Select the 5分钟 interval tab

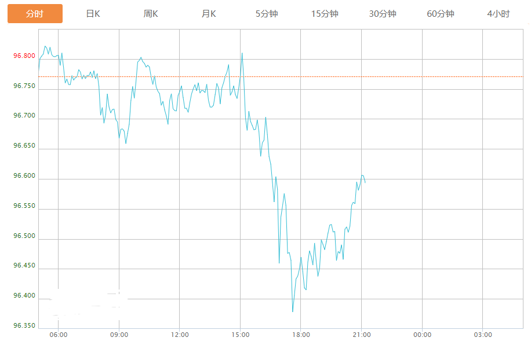pyautogui.click(x=267, y=14)
